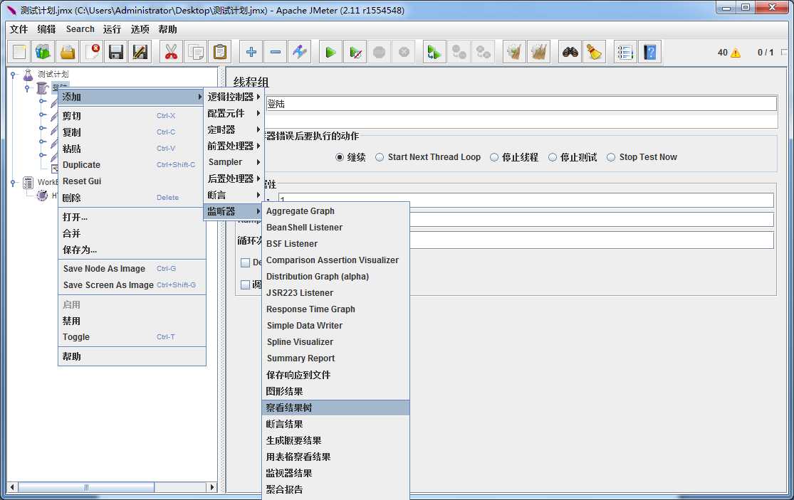
Task: Expand the 断言 submenu
Action: (x=233, y=195)
